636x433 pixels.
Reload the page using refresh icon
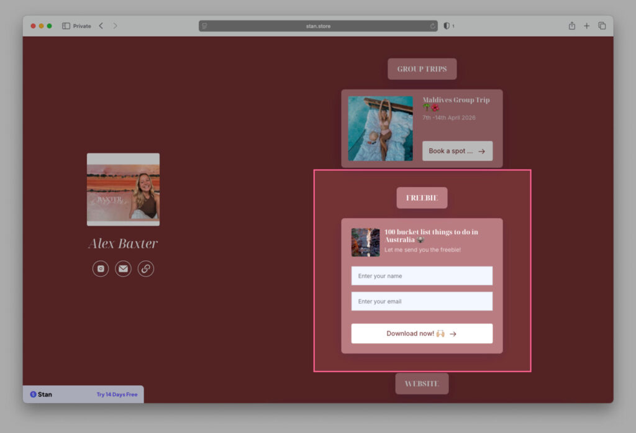tap(432, 26)
